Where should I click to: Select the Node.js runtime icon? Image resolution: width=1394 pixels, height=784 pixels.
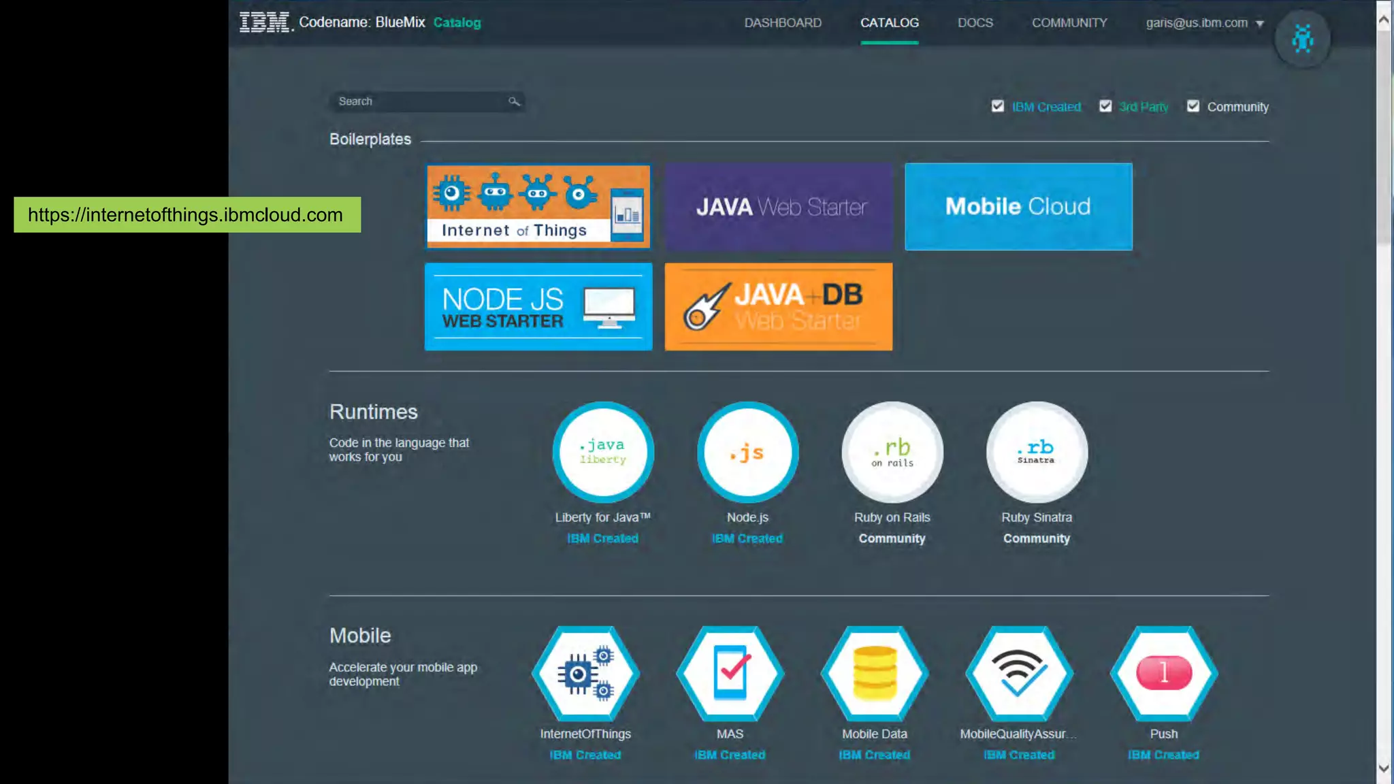(747, 452)
